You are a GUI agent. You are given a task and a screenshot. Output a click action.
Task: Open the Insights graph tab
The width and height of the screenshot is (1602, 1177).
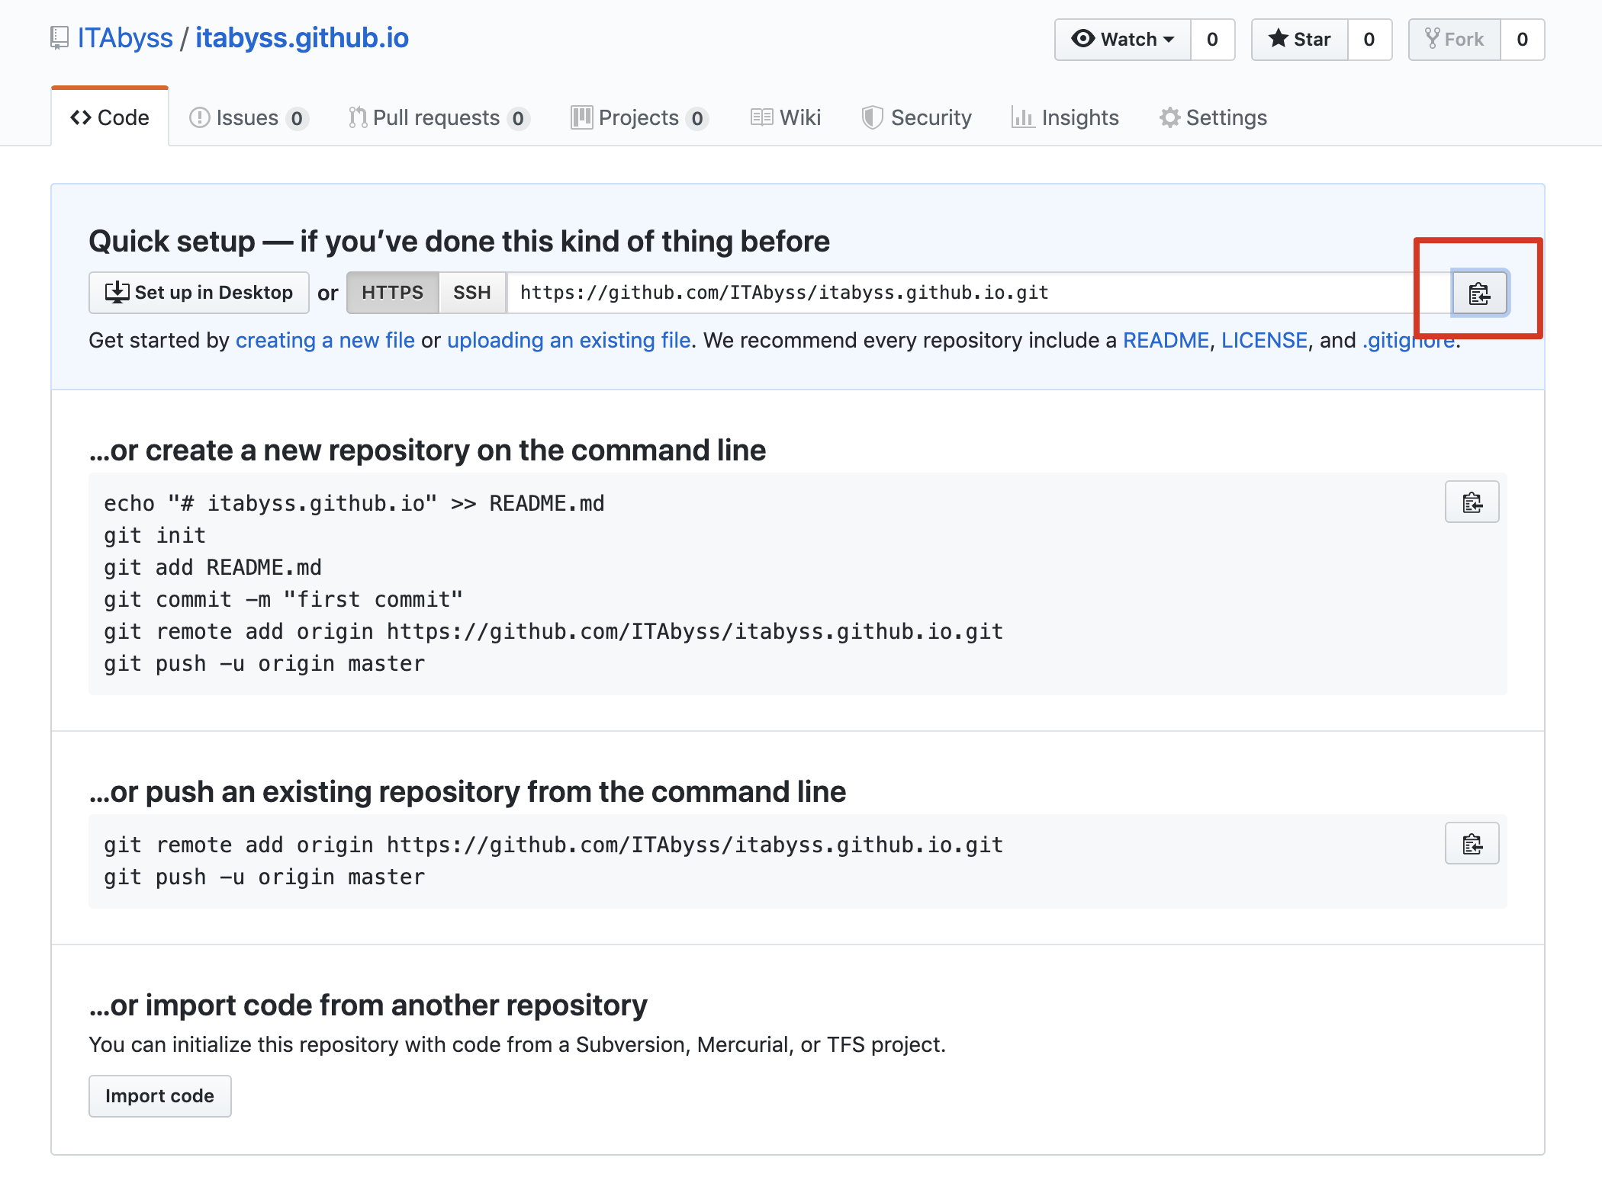pos(1065,117)
